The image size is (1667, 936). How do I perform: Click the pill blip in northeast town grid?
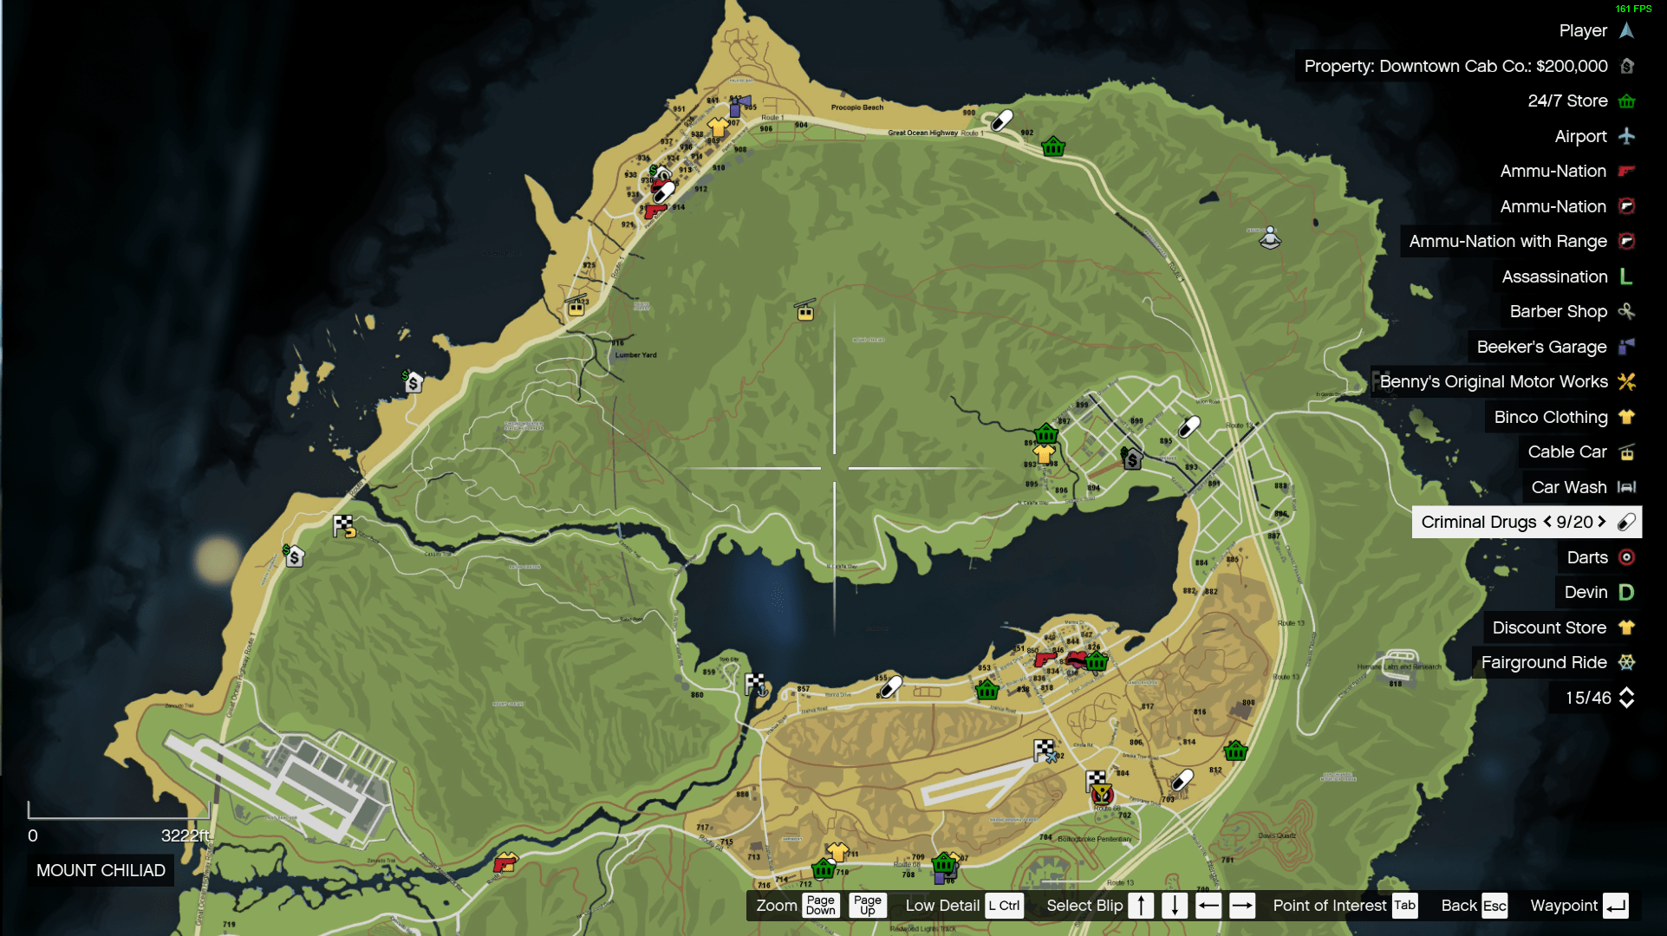coord(1189,426)
